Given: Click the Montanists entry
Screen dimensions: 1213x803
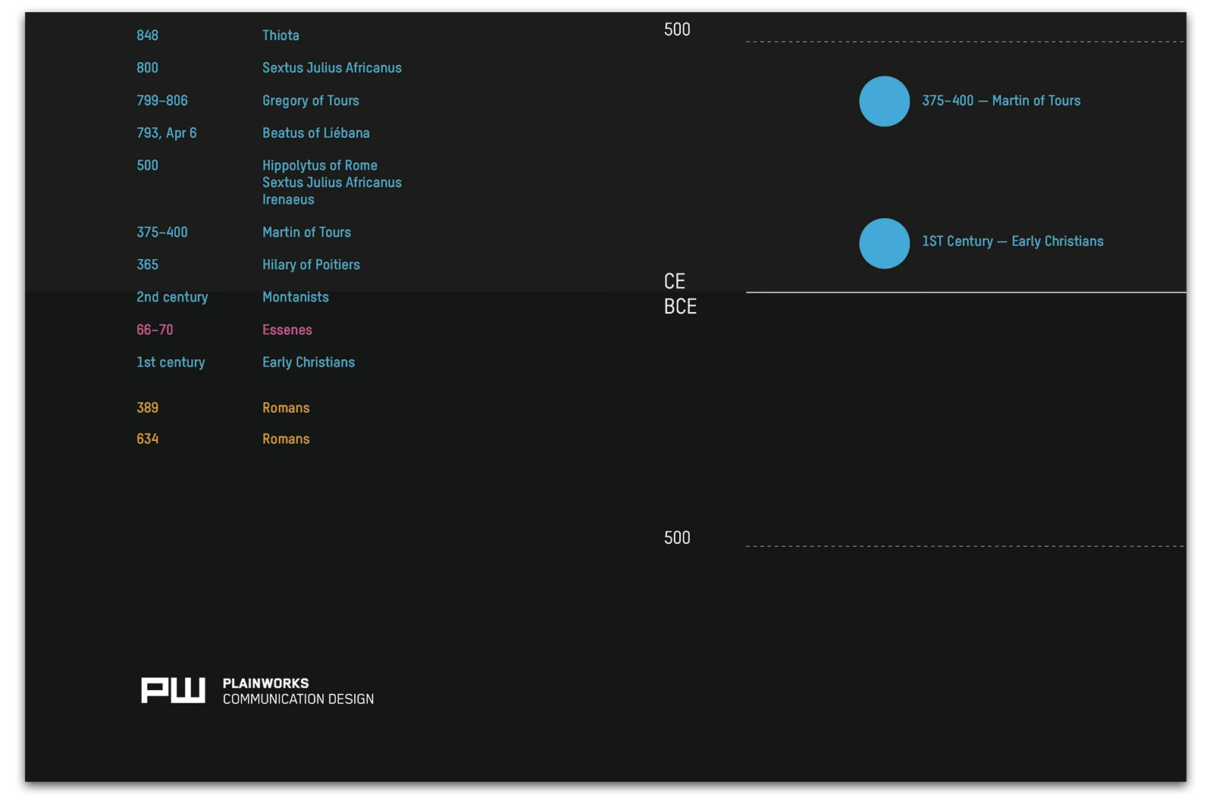Looking at the screenshot, I should 295,298.
